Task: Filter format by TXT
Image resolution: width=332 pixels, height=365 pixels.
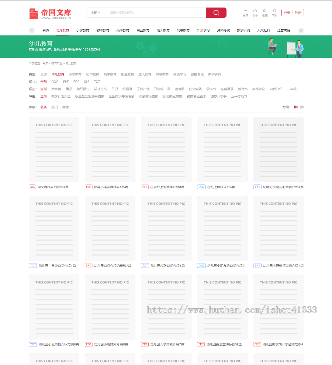Action: click(97, 82)
